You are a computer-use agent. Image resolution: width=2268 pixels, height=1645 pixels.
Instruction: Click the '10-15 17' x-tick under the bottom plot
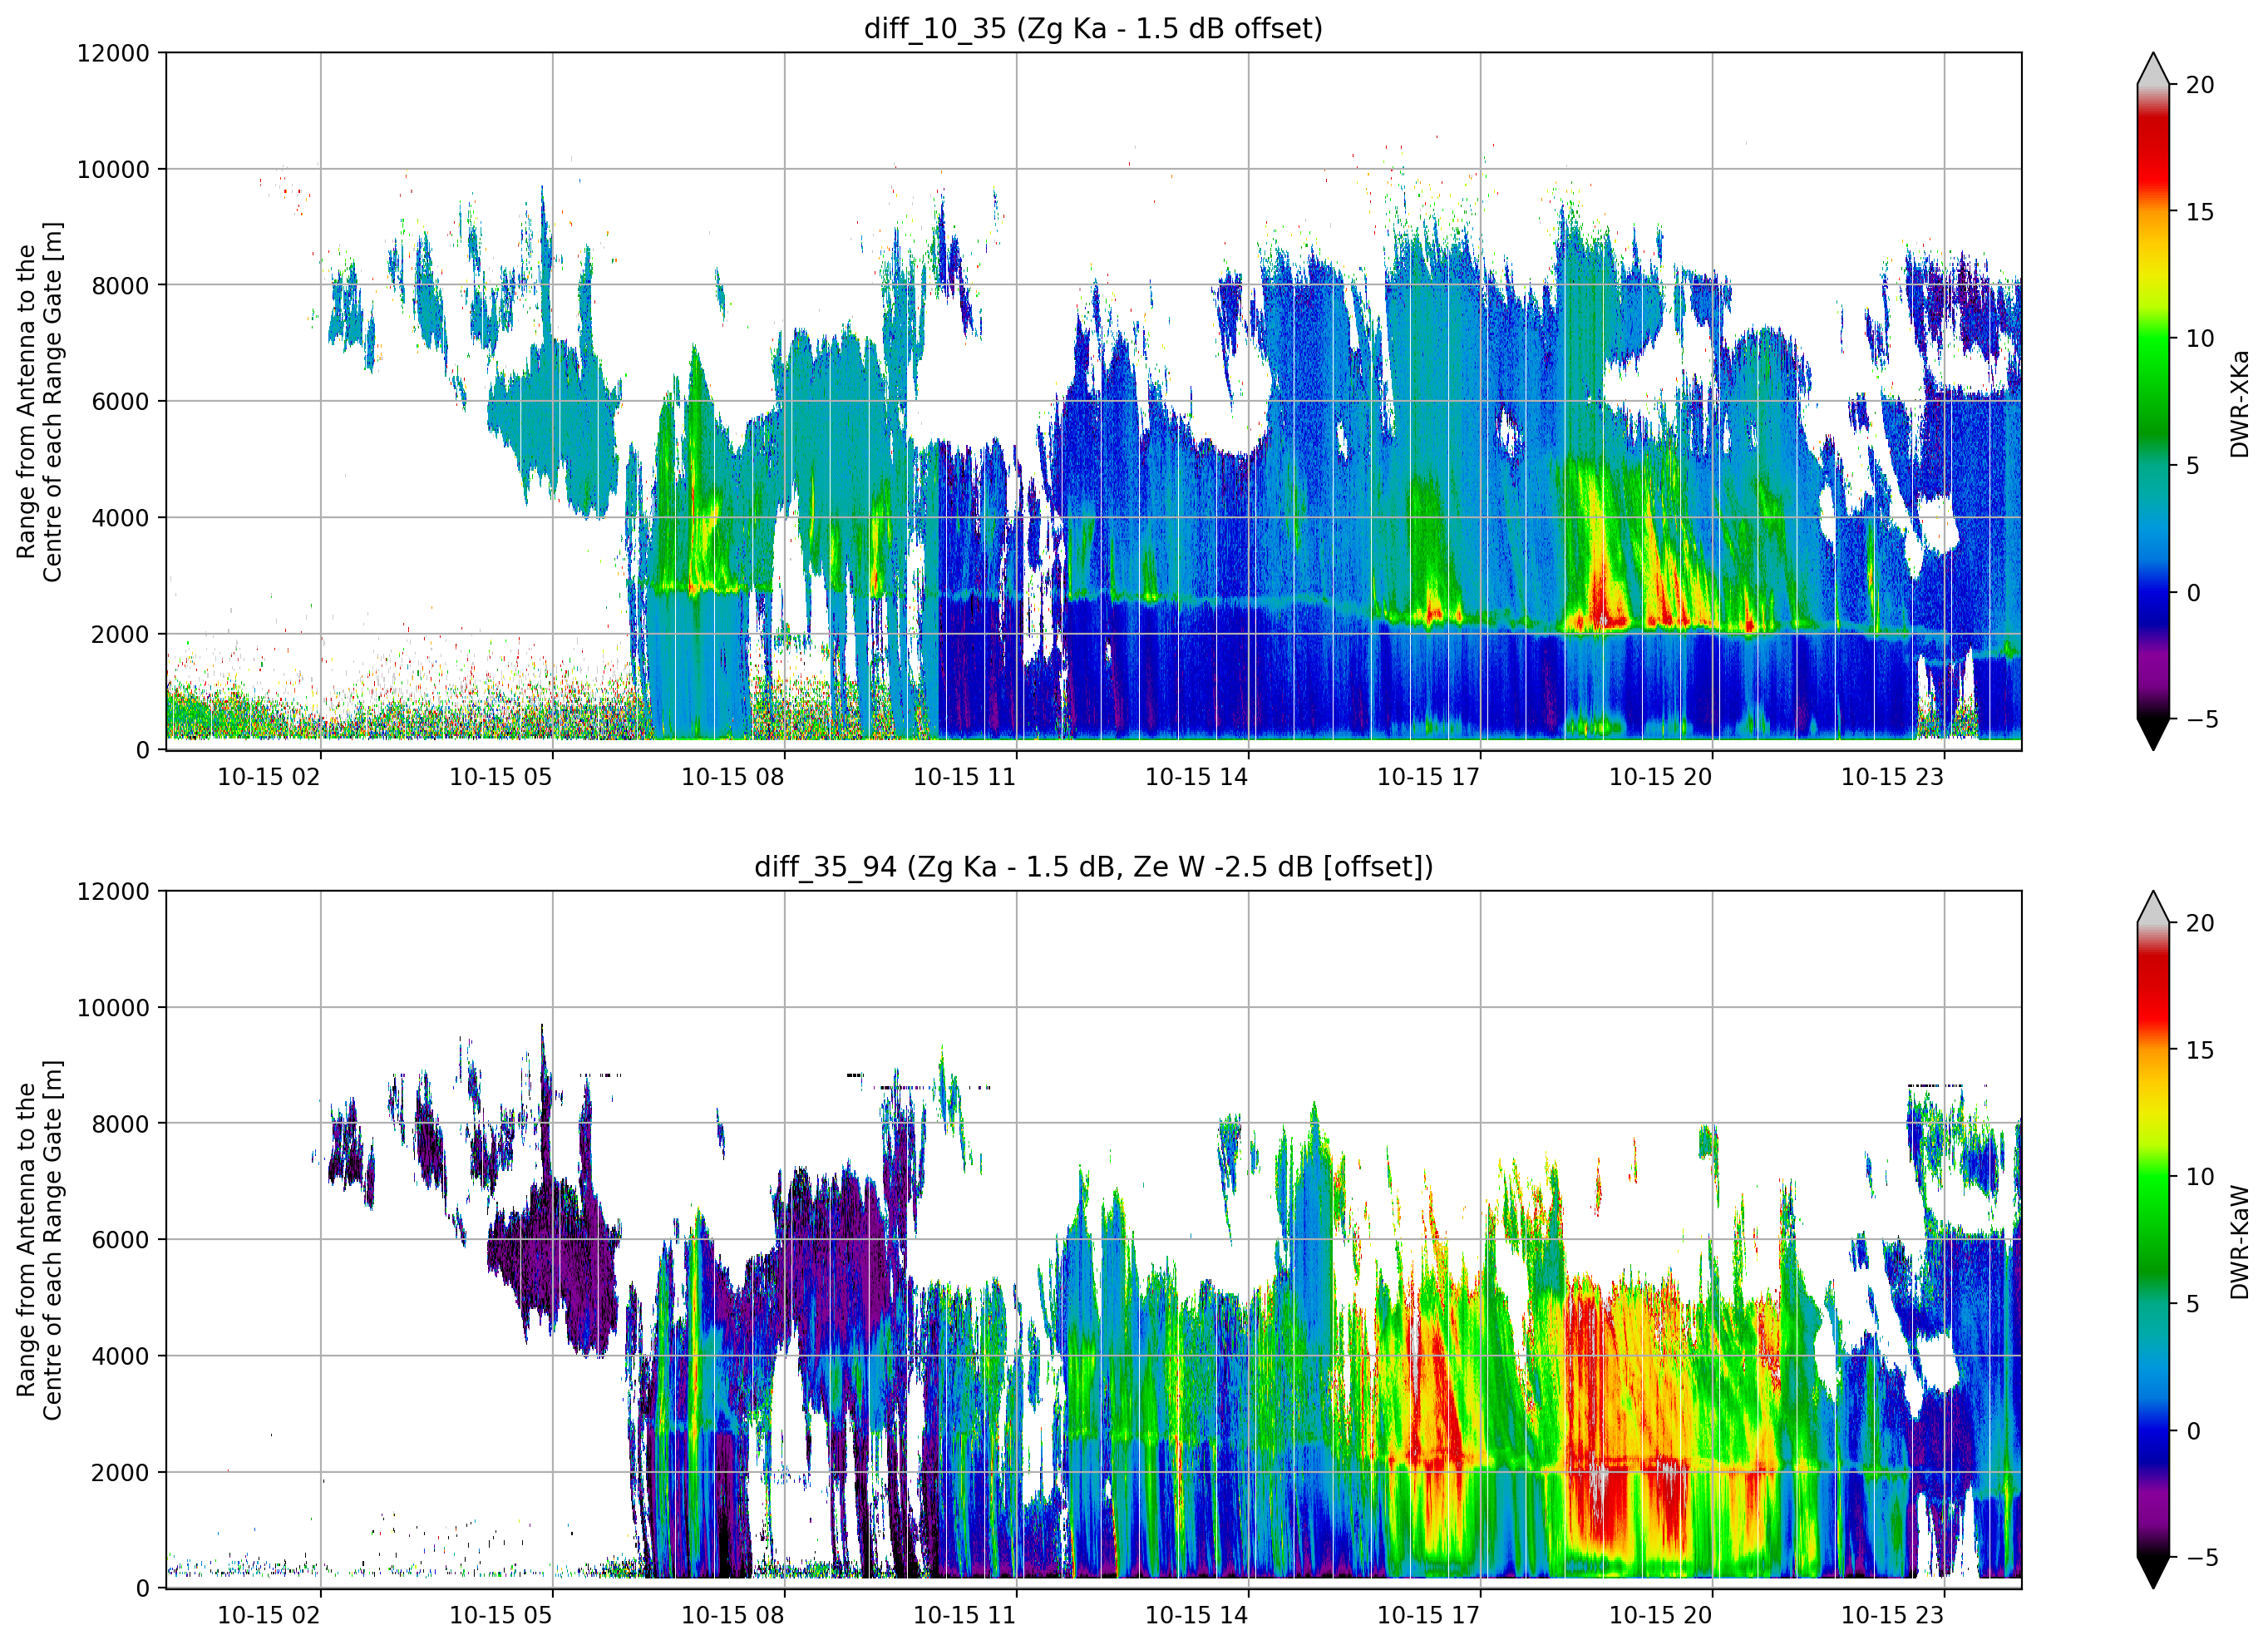1428,1616
